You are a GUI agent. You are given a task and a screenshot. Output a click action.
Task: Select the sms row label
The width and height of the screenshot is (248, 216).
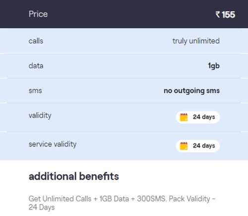point(35,91)
